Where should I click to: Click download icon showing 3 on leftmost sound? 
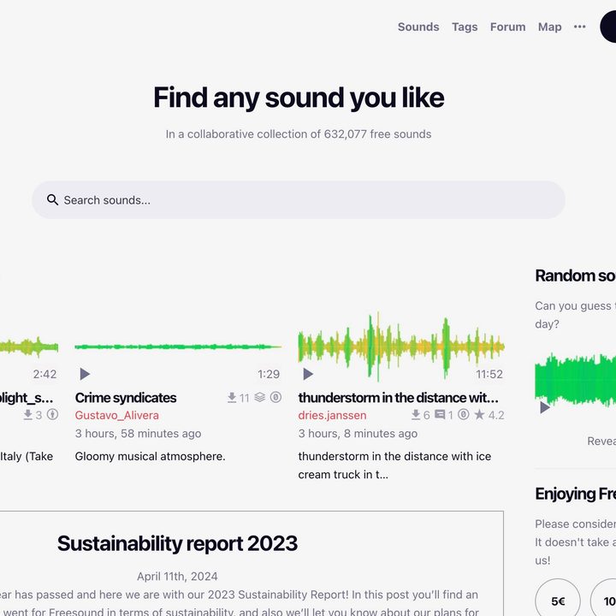coord(27,415)
